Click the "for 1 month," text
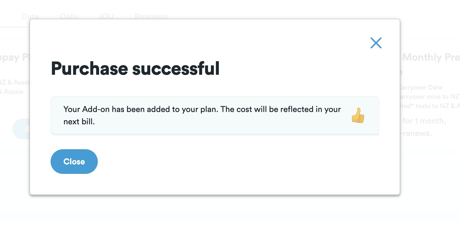 coord(424,121)
